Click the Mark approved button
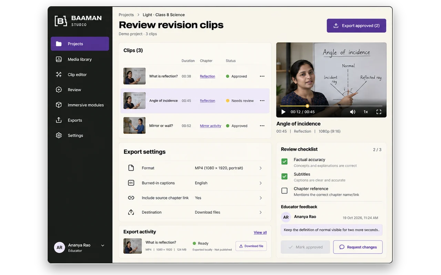Screen dimensions: 441x275 click(x=305, y=247)
